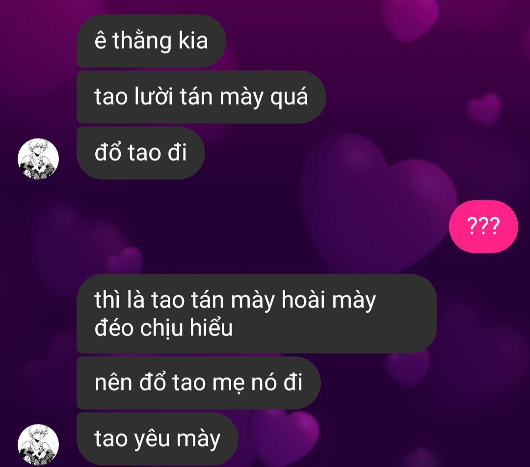Click the small heart left of pink reply row
530x467 pixels.
tap(126, 260)
